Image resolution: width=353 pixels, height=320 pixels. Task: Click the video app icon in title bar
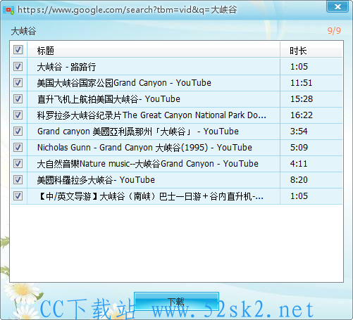8,10
